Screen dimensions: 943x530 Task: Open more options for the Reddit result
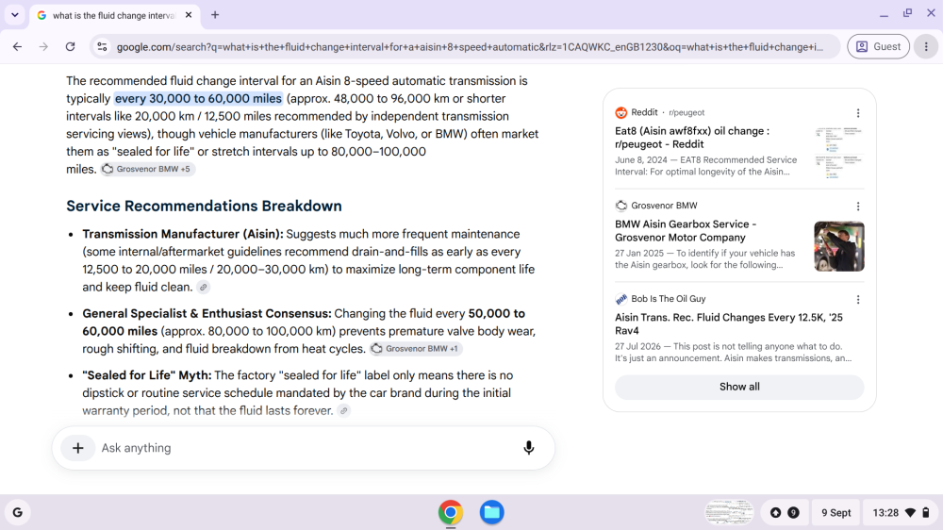coord(858,113)
